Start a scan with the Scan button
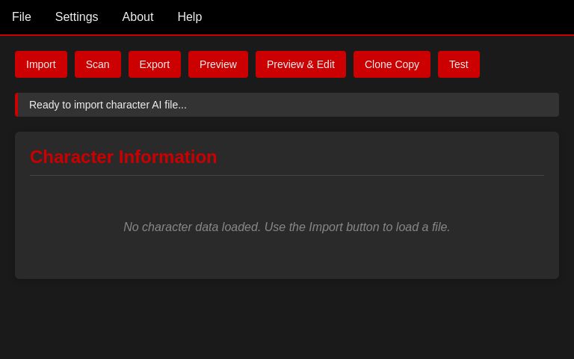The height and width of the screenshot is (359, 574). 97,64
